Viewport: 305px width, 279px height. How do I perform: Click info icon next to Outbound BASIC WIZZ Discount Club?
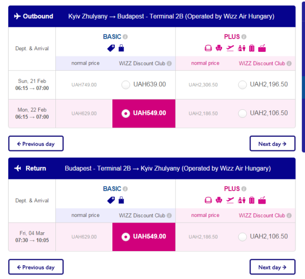coord(169,64)
